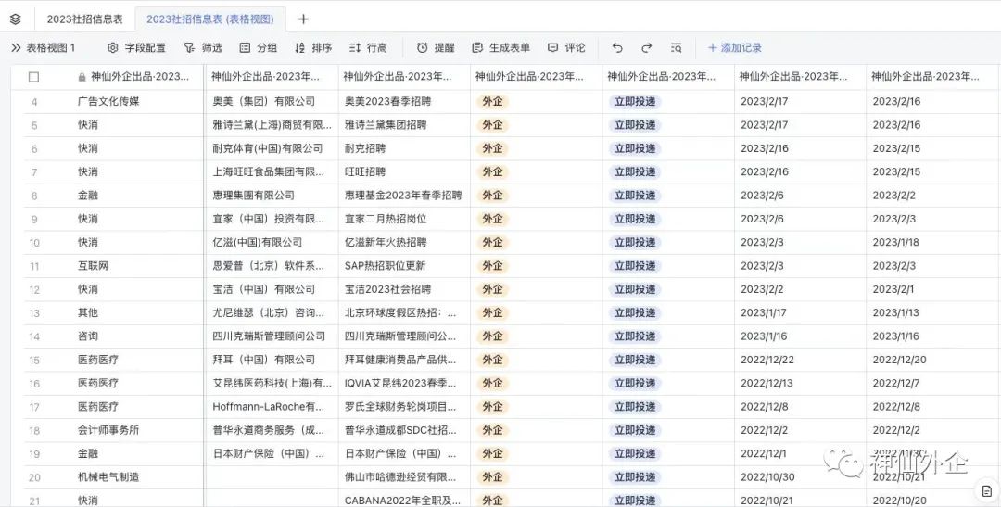
Task: Click 立即投递 link for 旺旺招聘
Action: click(x=635, y=171)
